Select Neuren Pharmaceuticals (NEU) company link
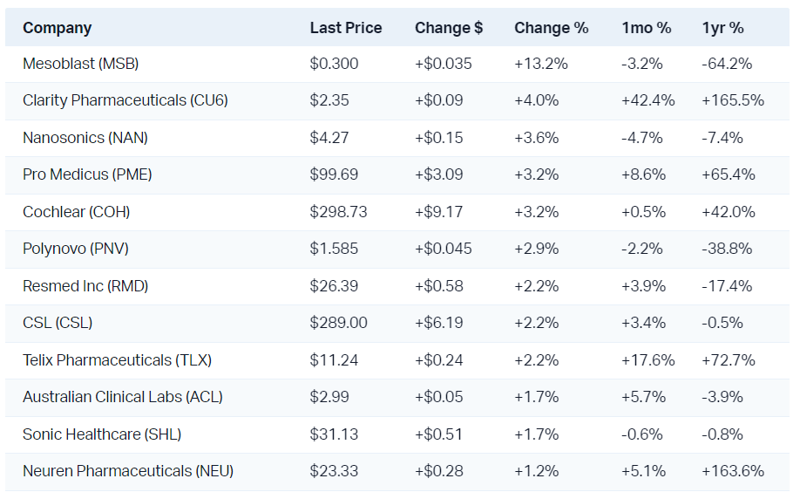The height and width of the screenshot is (499, 793). (128, 471)
